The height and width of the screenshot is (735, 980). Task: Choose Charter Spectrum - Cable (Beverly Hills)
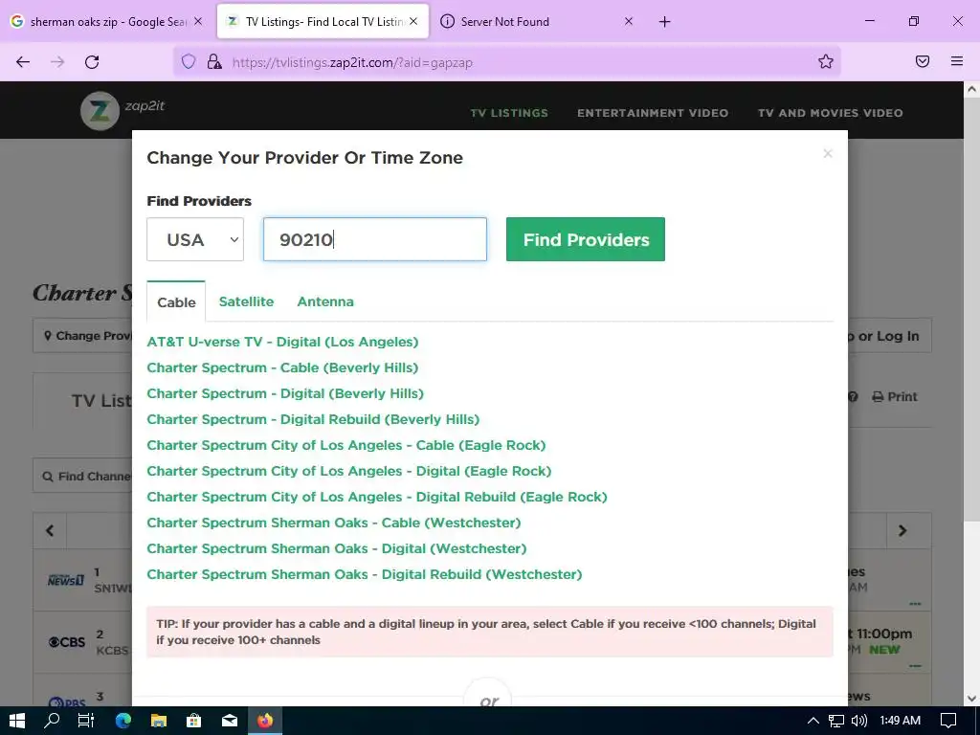282,367
